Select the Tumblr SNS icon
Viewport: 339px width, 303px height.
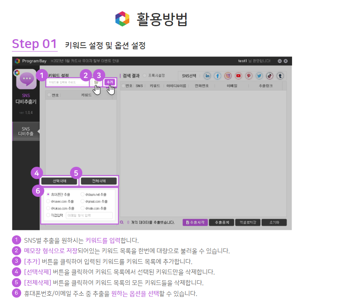coord(280,76)
